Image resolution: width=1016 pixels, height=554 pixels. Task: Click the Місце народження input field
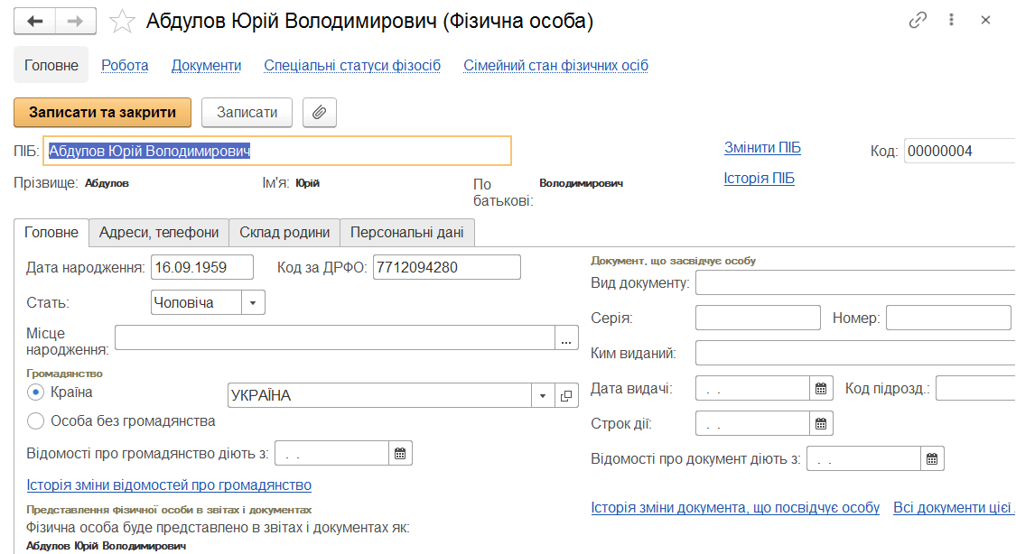[335, 337]
